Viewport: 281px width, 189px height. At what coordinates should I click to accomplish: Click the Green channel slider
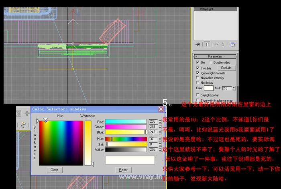click(126, 127)
